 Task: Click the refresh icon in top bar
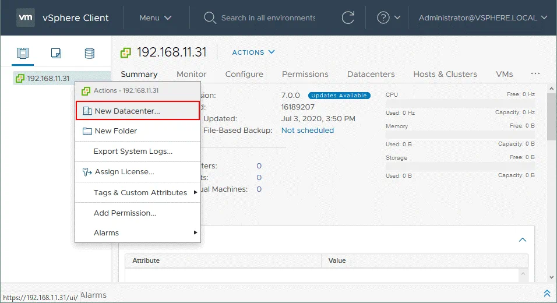tap(348, 17)
